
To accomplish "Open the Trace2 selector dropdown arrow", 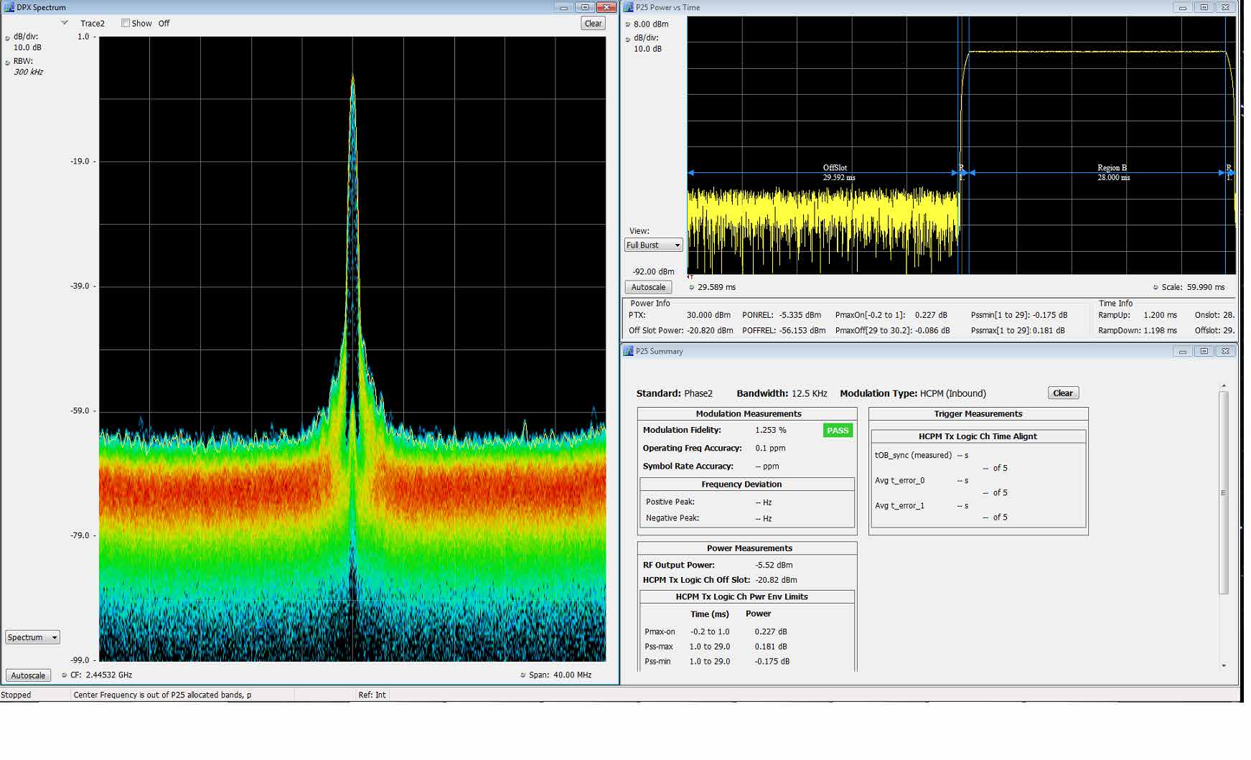I will [65, 23].
